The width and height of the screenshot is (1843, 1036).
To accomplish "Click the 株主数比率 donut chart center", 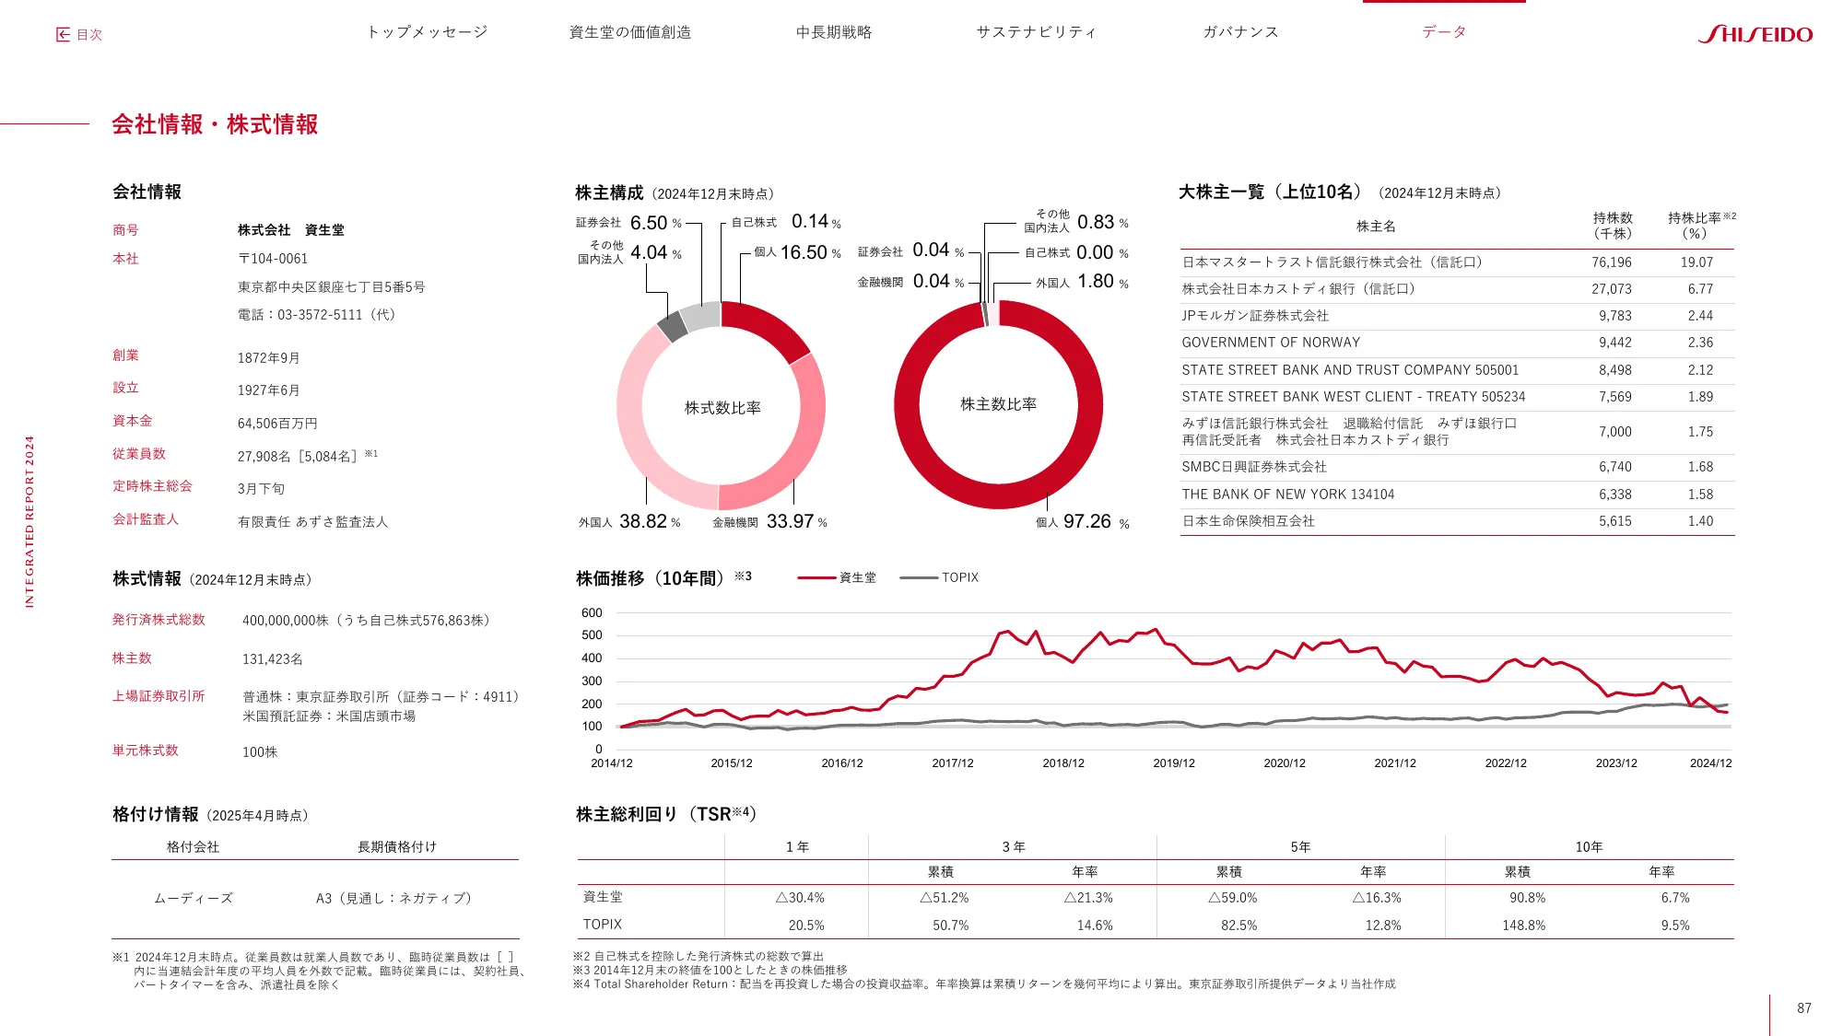I will [x=998, y=404].
